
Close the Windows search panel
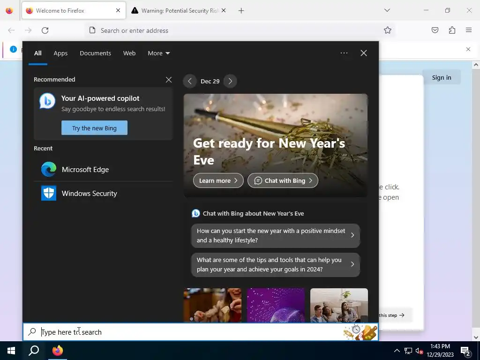pos(364,53)
